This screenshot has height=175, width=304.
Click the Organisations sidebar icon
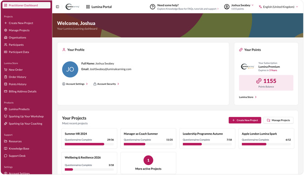(x=5, y=38)
